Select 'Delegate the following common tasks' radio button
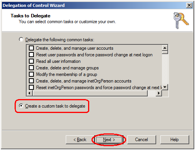The image size is (195, 150). [x=21, y=39]
